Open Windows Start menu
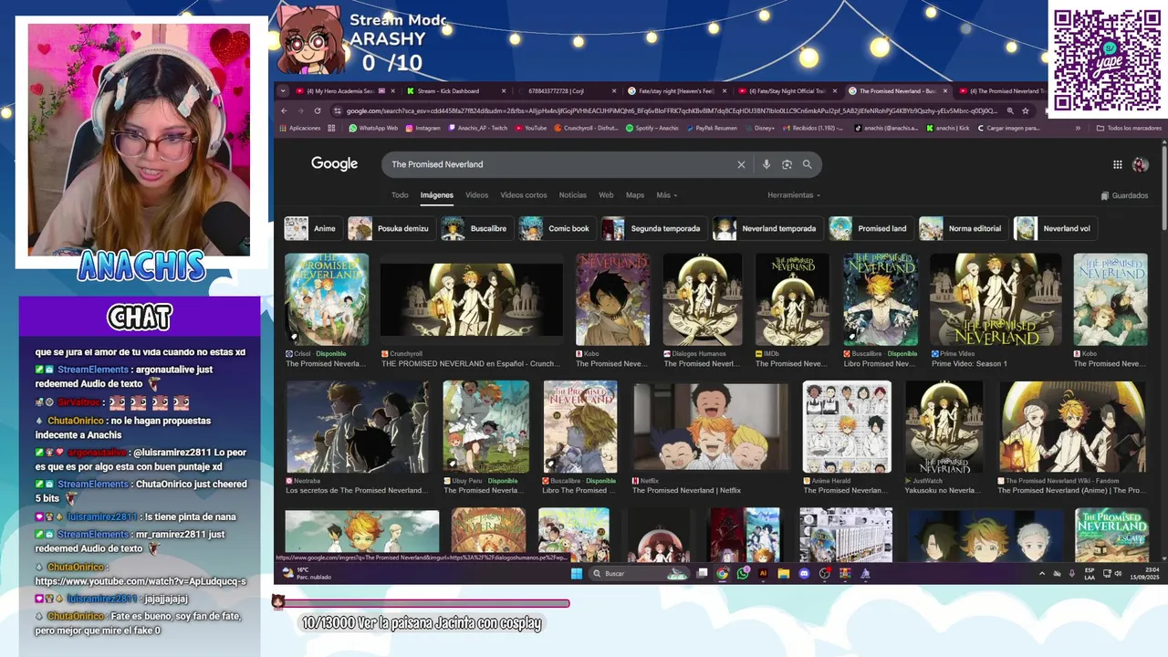This screenshot has width=1168, height=657. coord(576,573)
